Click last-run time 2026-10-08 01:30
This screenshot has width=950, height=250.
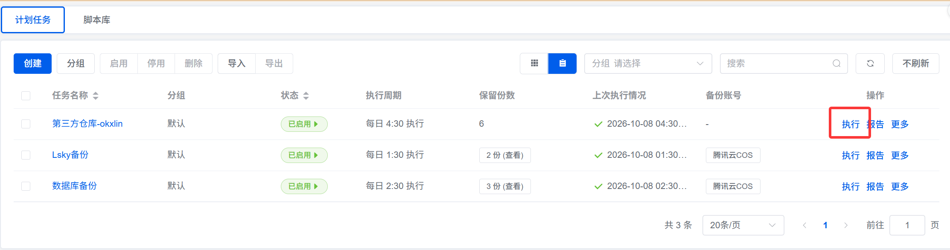tap(647, 155)
